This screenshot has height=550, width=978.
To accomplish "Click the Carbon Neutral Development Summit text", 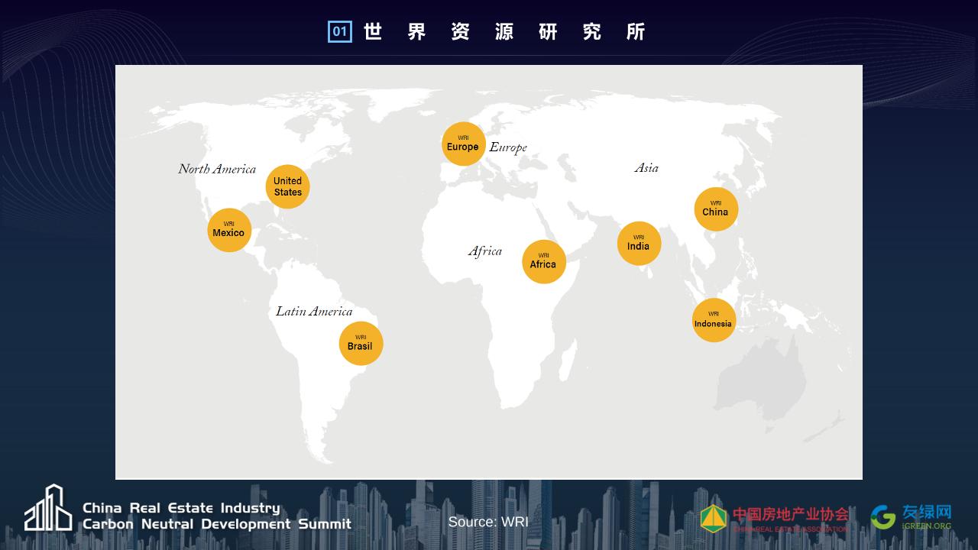I will (217, 524).
